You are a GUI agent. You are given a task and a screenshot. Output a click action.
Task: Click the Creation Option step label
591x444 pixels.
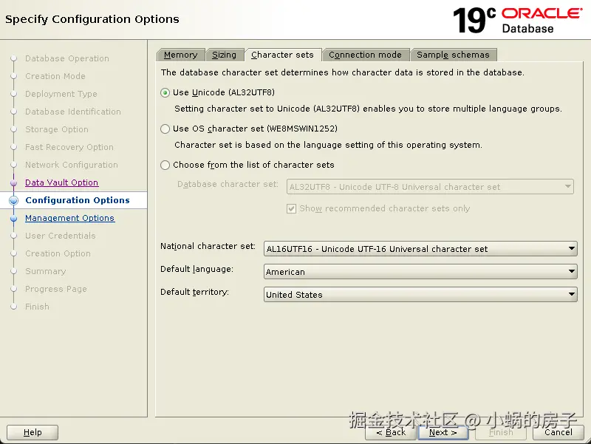click(58, 253)
